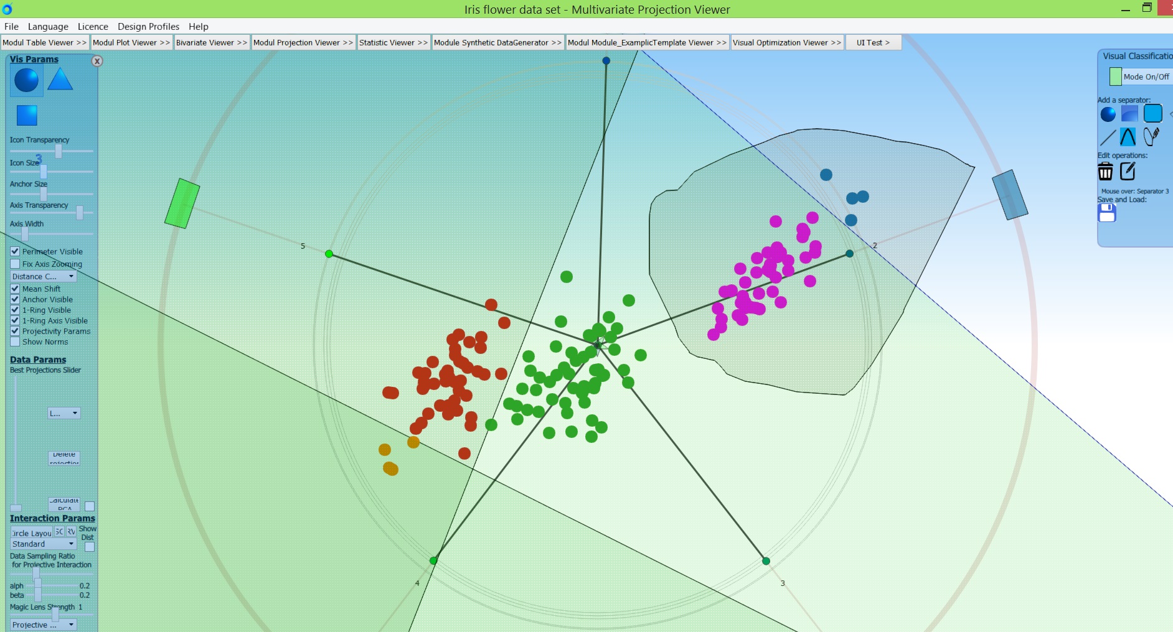Check the Show Norms option
Viewport: 1173px width, 632px height.
tap(15, 342)
